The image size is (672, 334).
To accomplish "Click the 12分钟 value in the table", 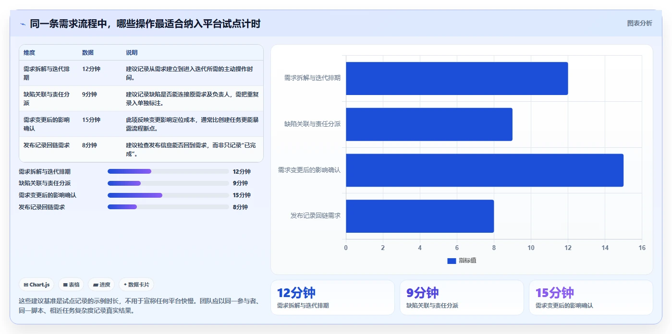I will click(91, 69).
